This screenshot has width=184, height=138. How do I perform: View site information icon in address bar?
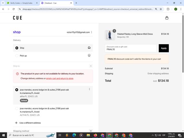click(20, 9)
